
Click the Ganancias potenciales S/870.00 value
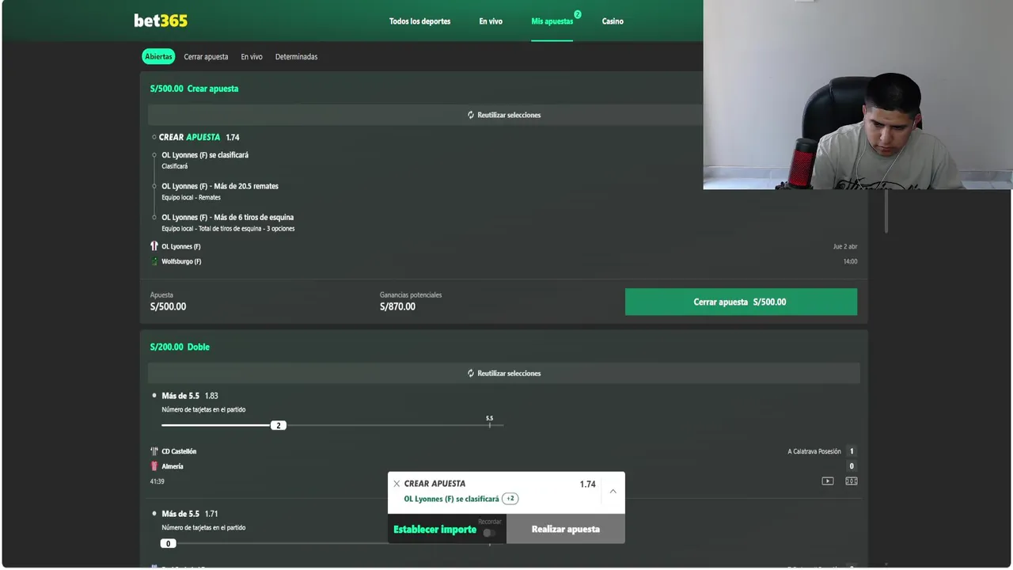point(397,306)
